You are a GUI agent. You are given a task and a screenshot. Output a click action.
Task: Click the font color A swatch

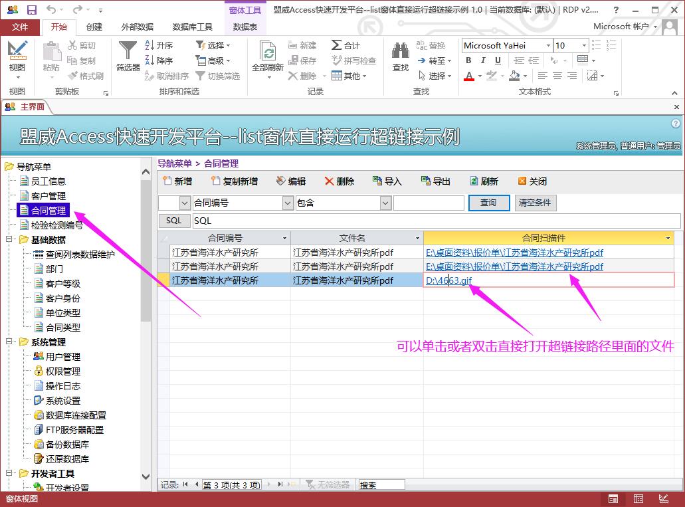click(469, 76)
